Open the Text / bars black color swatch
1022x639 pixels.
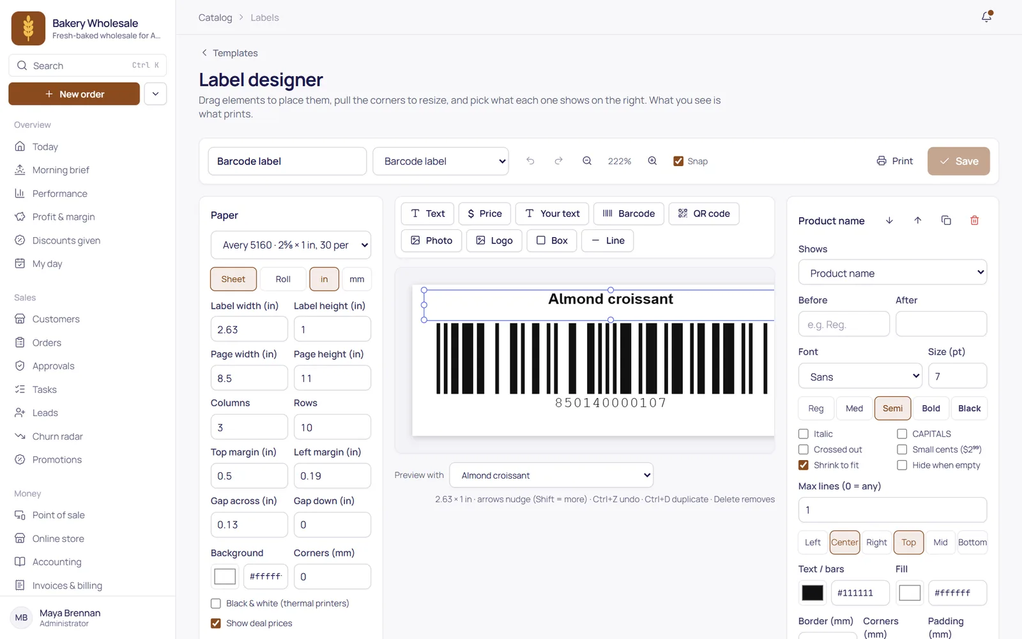(x=812, y=593)
